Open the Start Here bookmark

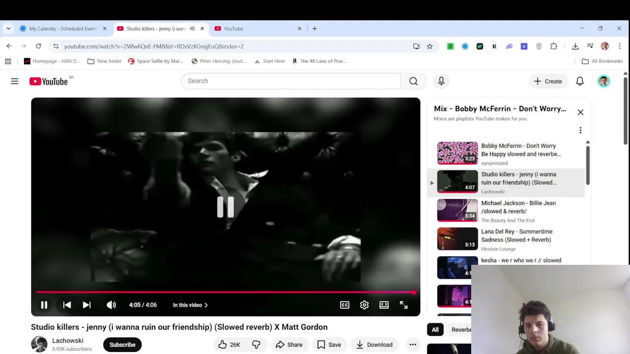point(269,61)
